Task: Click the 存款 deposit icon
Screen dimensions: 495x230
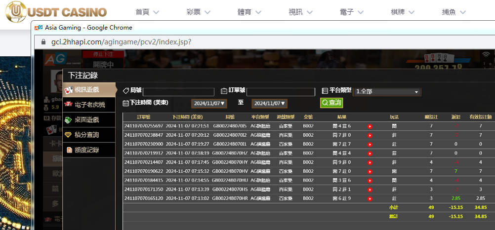Action: tap(46, 118)
